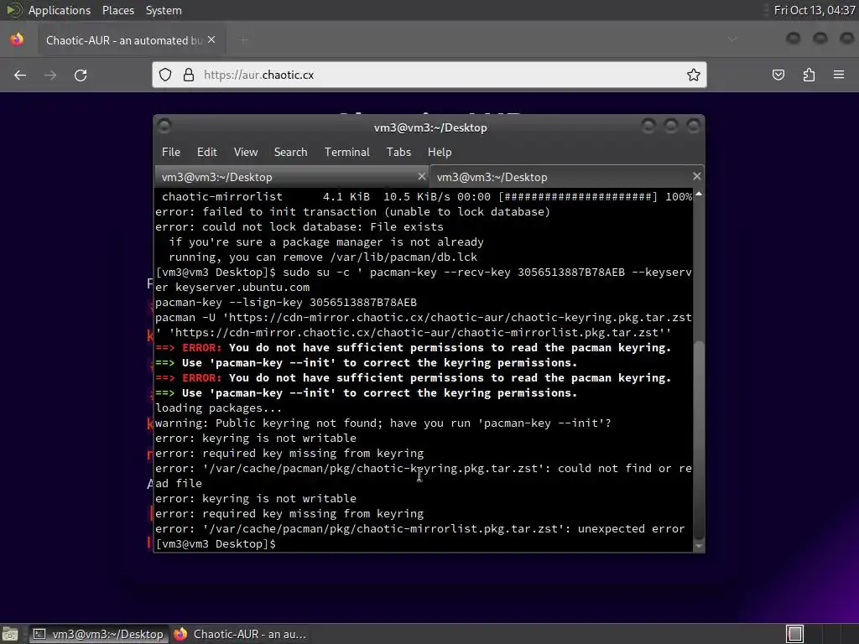Click terminal scrollbar up arrow
The width and height of the screenshot is (859, 644).
click(699, 194)
